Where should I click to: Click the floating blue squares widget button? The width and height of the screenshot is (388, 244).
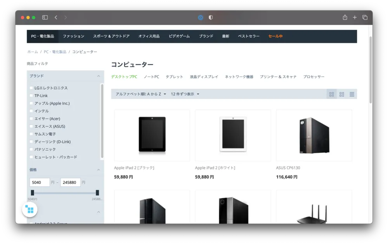pos(30,210)
